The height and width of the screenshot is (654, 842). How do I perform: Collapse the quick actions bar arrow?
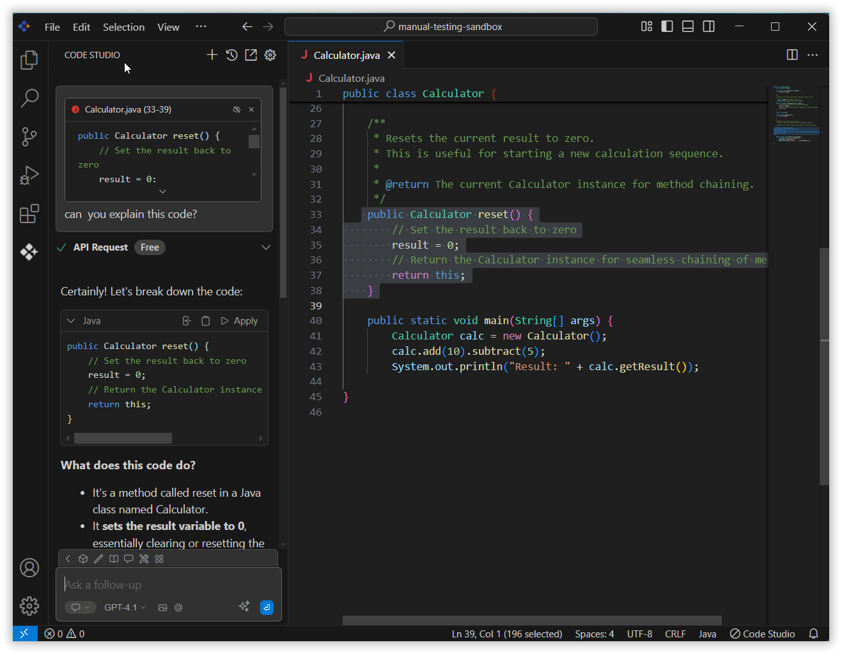(x=68, y=559)
